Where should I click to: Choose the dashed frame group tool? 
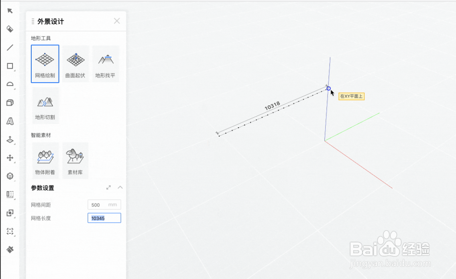[10, 231]
